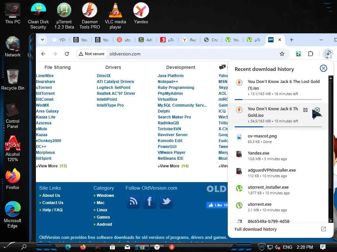The image size is (337, 252).
Task: Open full download history external link icon
Action: pos(323,229)
